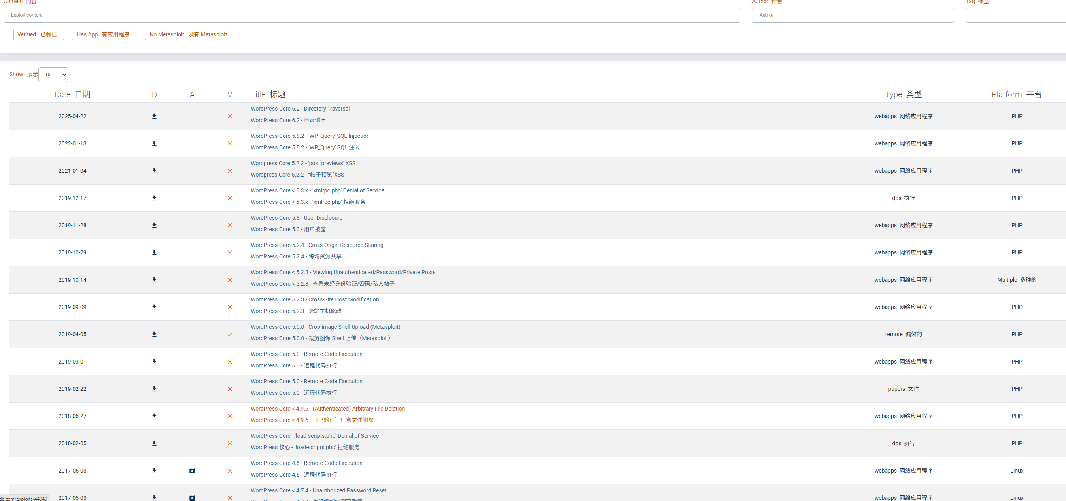1066x501 pixels.
Task: Click the D column header
Action: click(154, 95)
